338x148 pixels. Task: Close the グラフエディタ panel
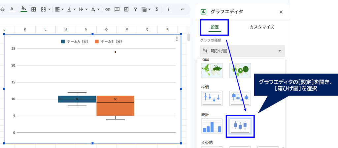point(281,12)
